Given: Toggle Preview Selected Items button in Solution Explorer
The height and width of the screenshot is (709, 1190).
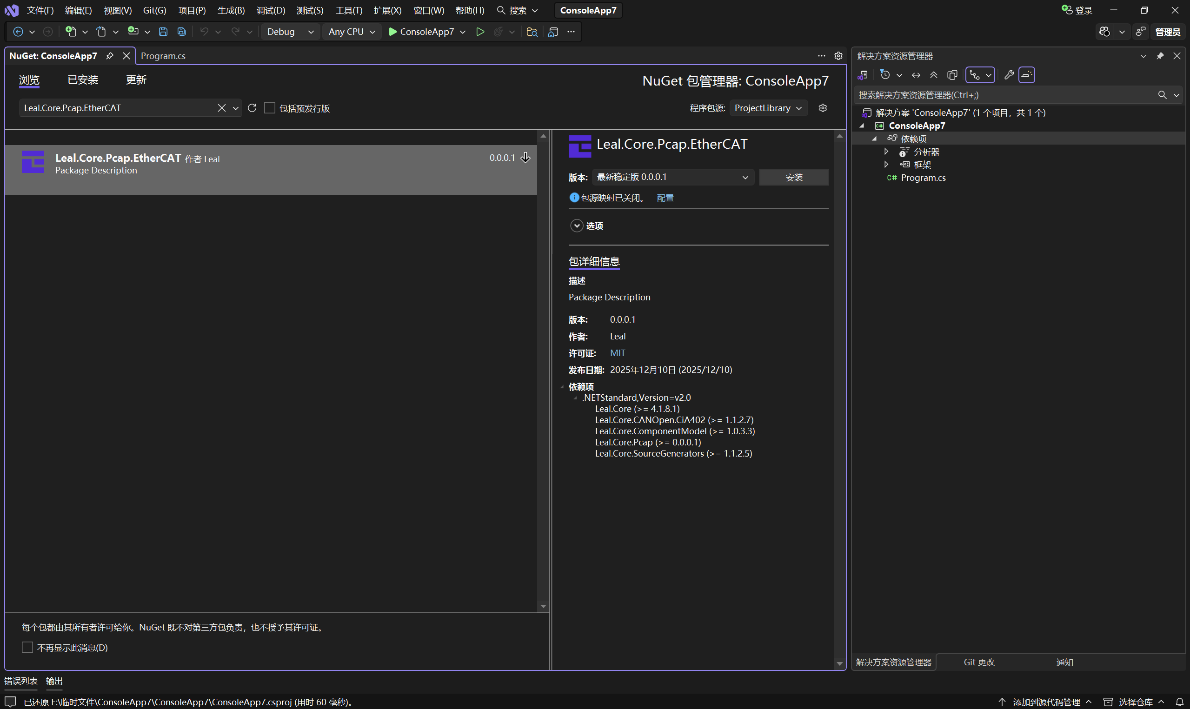Looking at the screenshot, I should [1027, 75].
